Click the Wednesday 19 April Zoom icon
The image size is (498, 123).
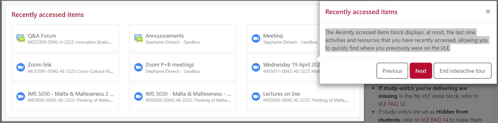256,67
